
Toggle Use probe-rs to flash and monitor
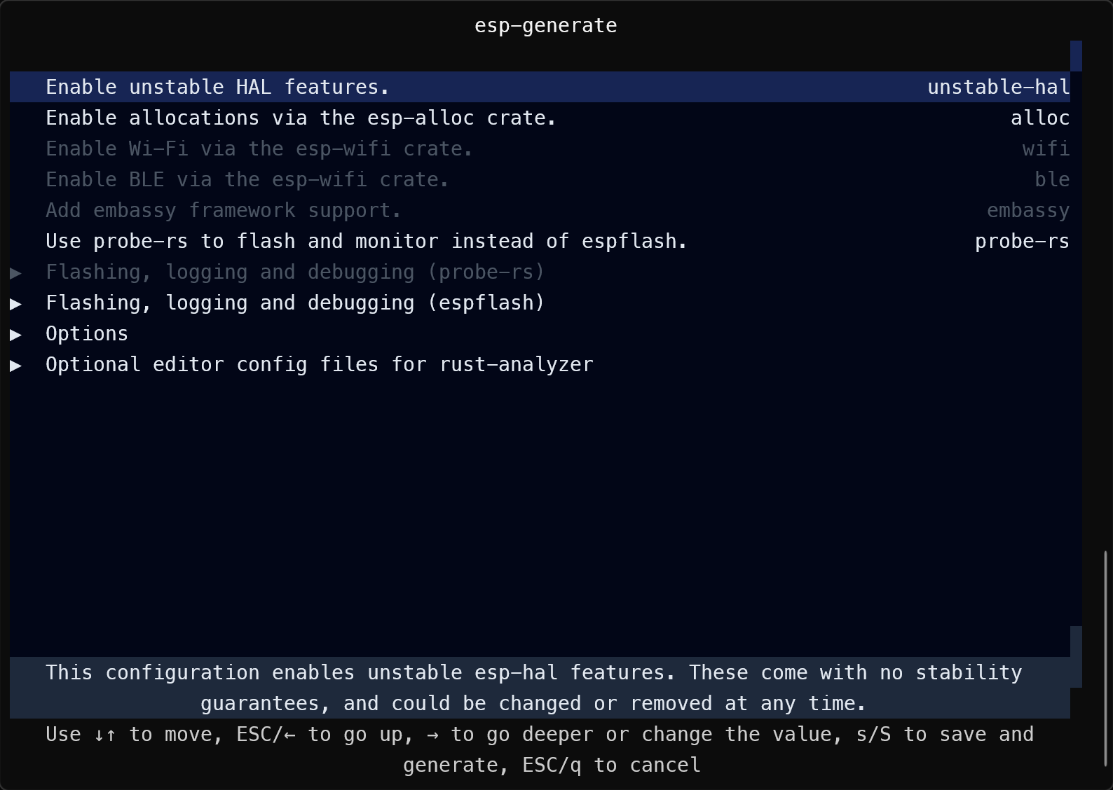(540, 241)
